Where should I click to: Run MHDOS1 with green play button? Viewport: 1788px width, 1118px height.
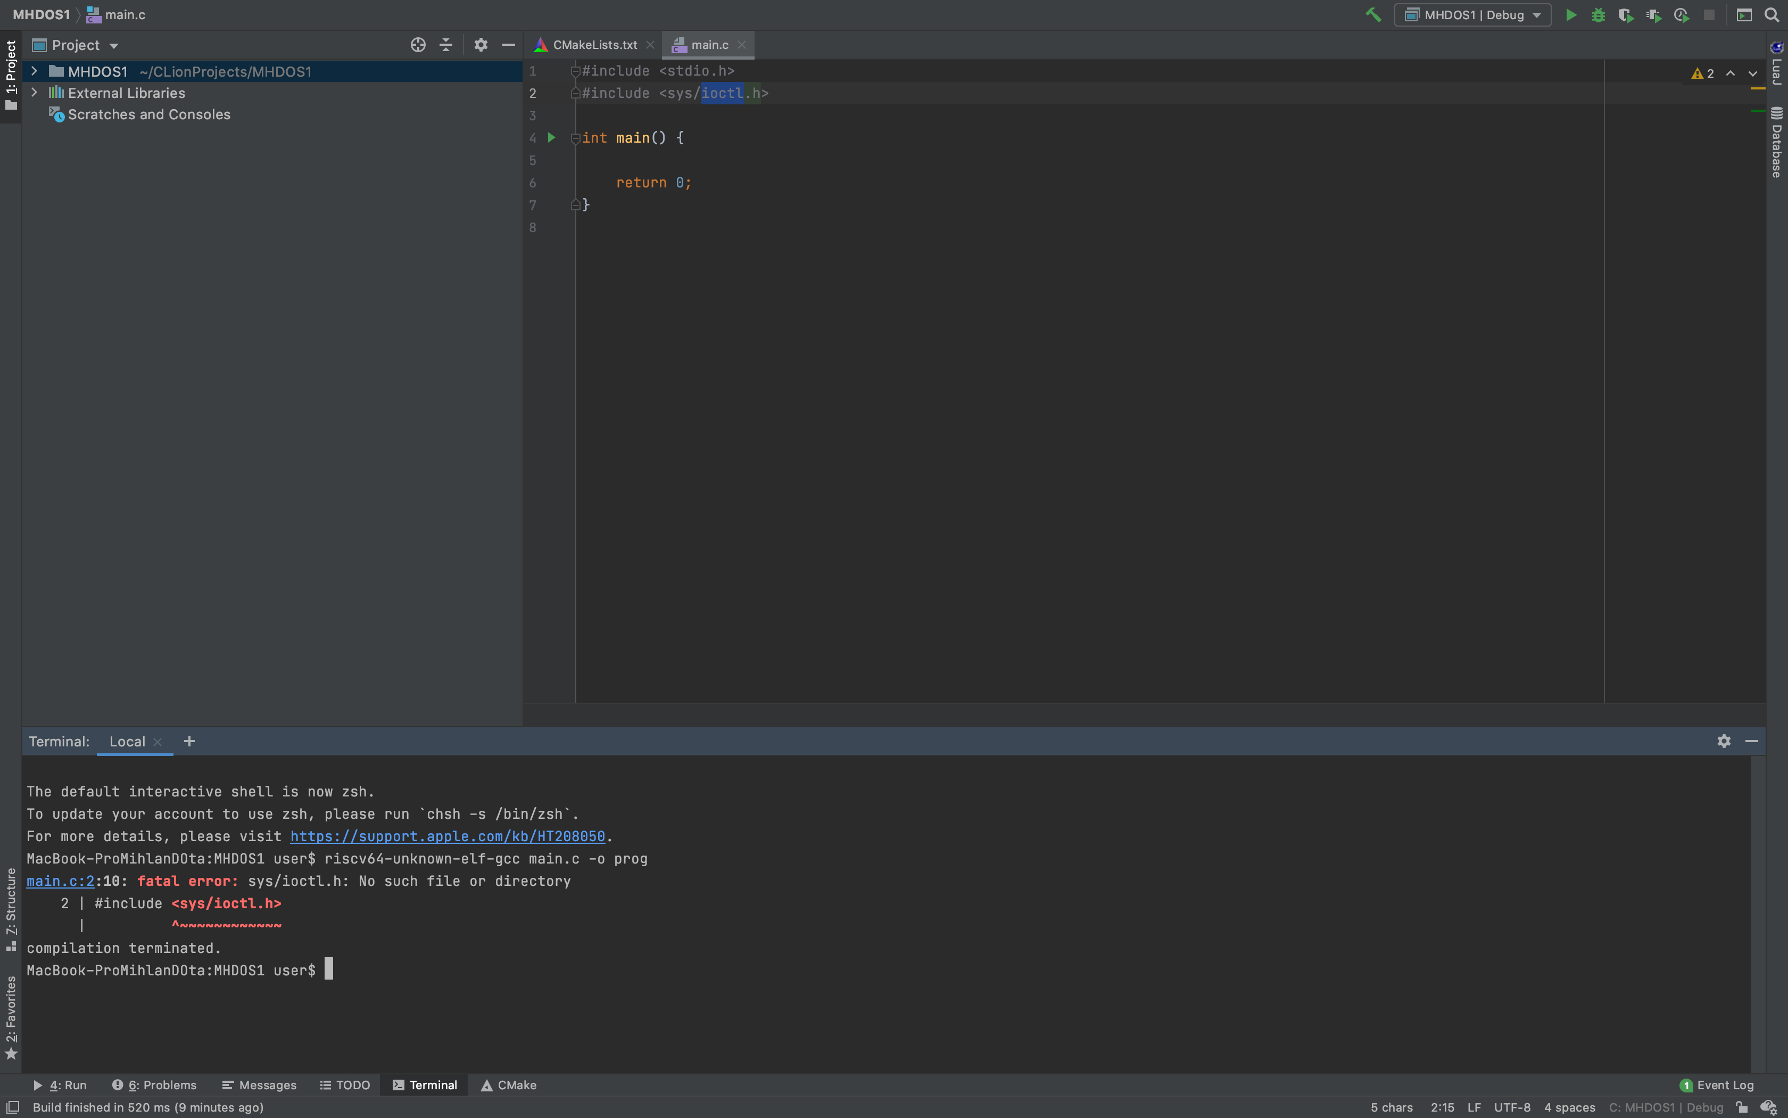pos(1571,15)
